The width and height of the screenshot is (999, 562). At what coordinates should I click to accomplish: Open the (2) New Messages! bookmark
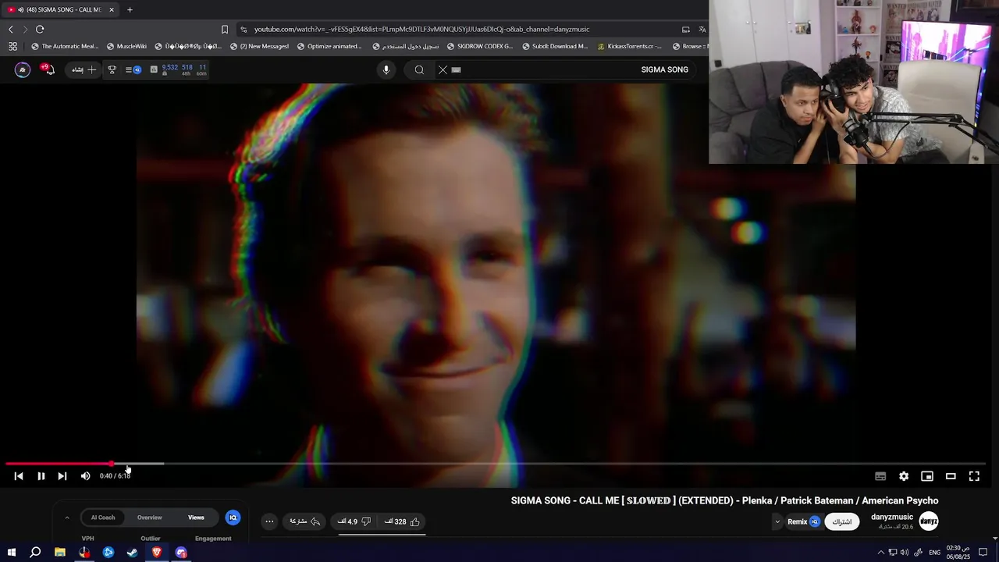(x=259, y=46)
